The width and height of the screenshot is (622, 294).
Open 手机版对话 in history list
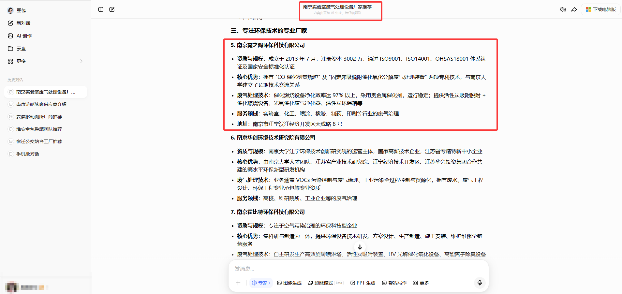click(x=45, y=154)
